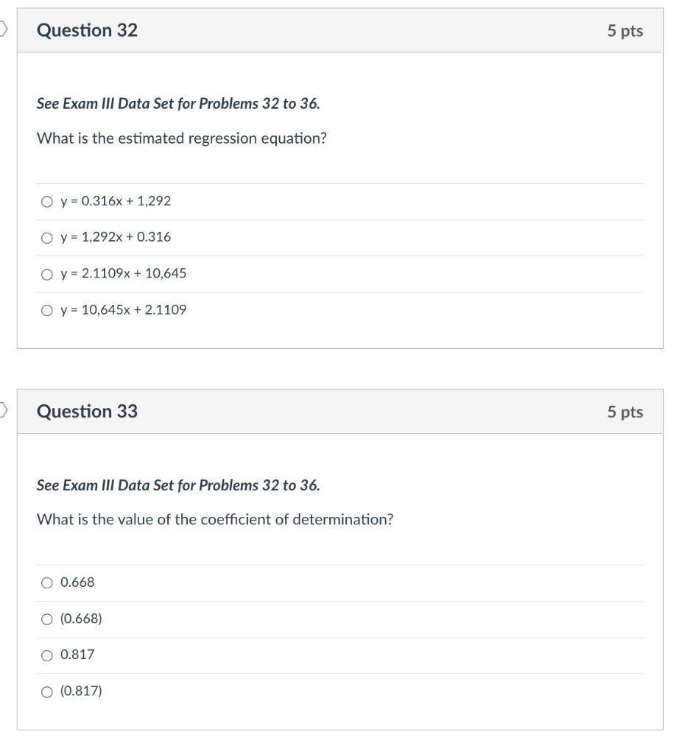Click the Question 33 heading
This screenshot has height=754, width=679.
coord(88,412)
